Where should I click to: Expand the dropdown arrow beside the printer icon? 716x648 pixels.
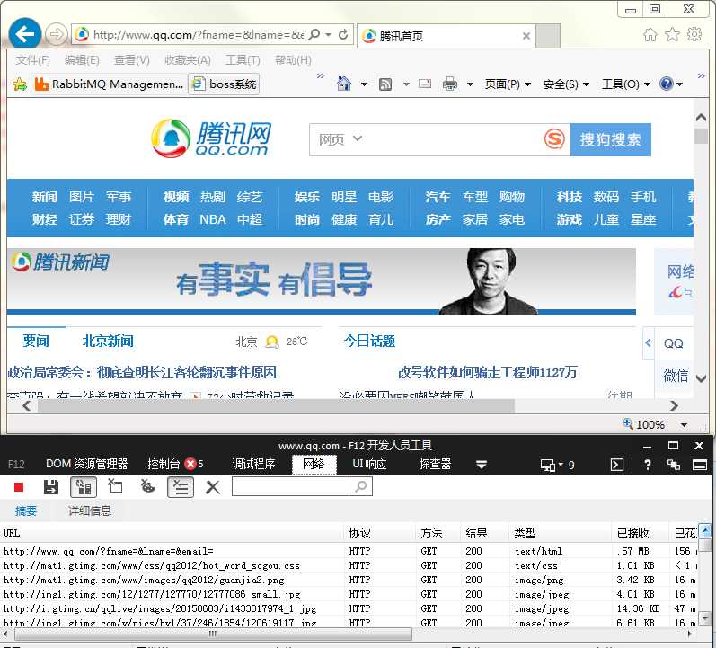coord(470,84)
